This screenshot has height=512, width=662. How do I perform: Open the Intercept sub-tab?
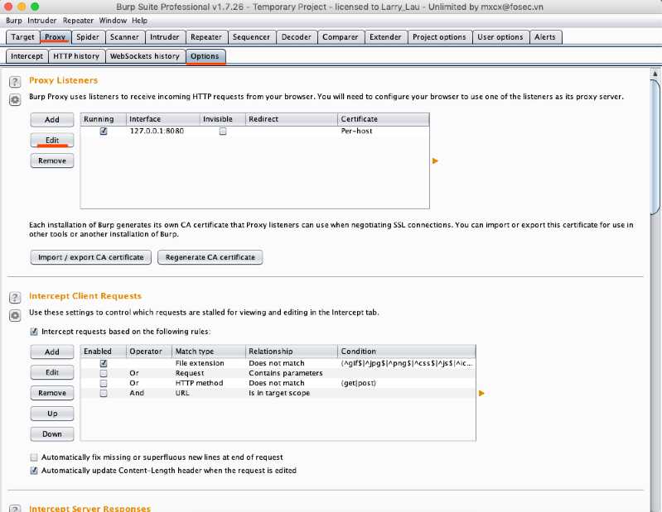[27, 56]
